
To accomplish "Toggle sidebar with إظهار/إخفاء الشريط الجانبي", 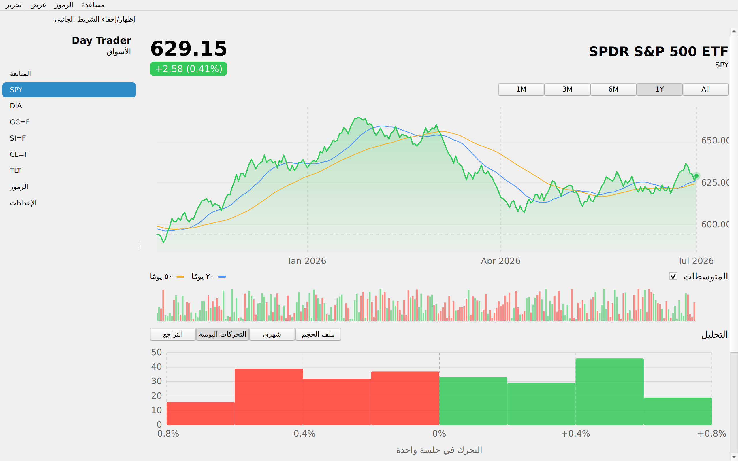I will [x=95, y=20].
